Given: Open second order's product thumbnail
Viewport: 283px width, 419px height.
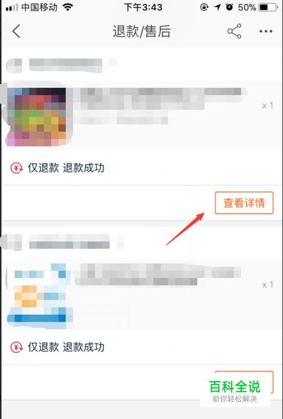Looking at the screenshot, I should tap(39, 296).
